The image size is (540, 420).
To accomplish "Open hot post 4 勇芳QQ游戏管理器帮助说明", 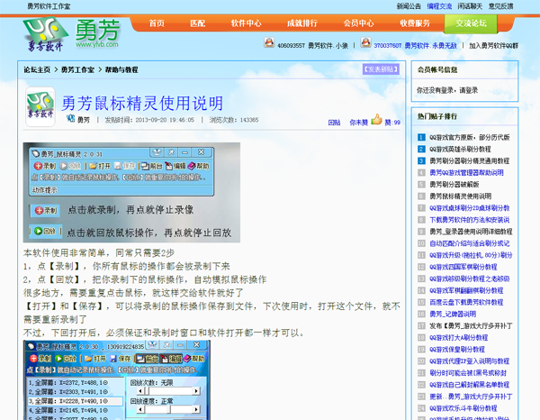I will pos(466,172).
